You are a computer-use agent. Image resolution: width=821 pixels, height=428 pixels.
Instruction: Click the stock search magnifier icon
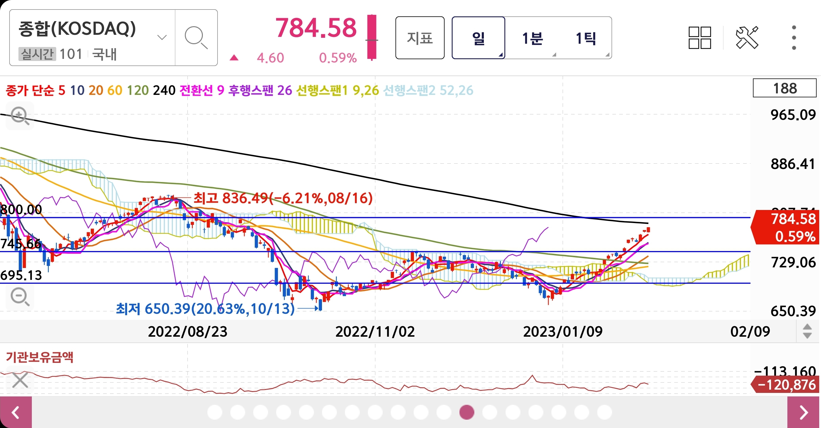pos(196,37)
